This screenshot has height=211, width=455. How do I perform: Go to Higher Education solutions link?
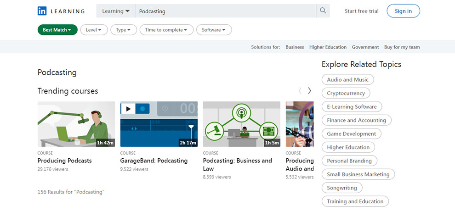328,47
